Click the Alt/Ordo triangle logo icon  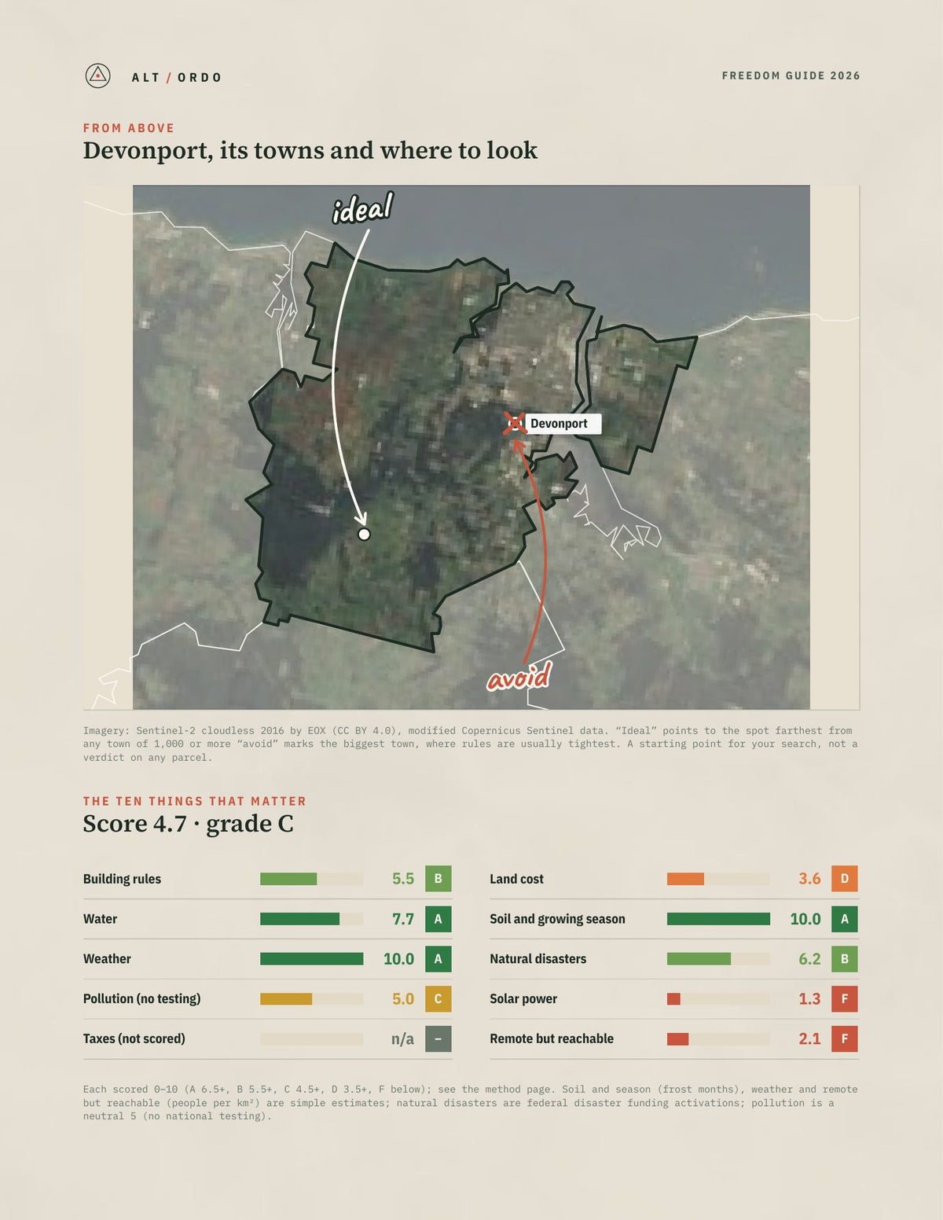coord(97,76)
